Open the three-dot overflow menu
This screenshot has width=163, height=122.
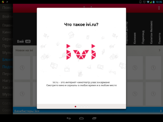coord(159,8)
